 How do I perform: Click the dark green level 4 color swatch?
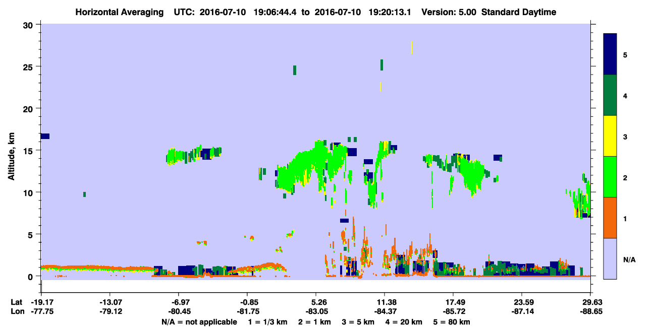610,95
